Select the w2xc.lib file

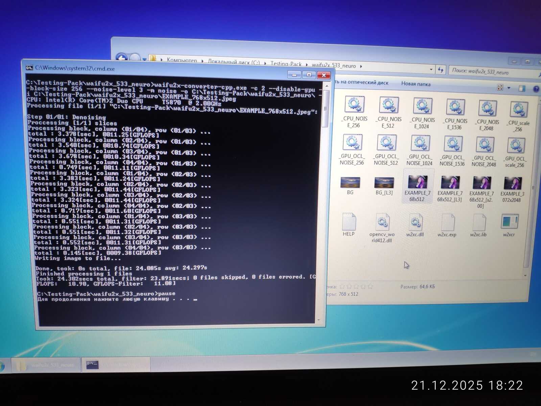tap(478, 226)
